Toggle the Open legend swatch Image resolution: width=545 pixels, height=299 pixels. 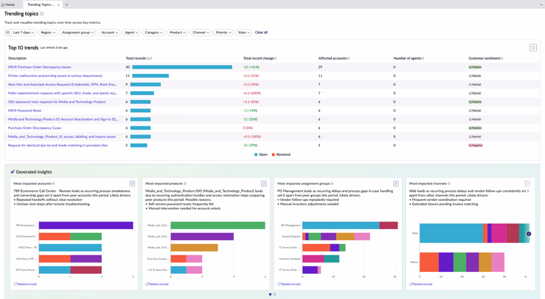256,155
